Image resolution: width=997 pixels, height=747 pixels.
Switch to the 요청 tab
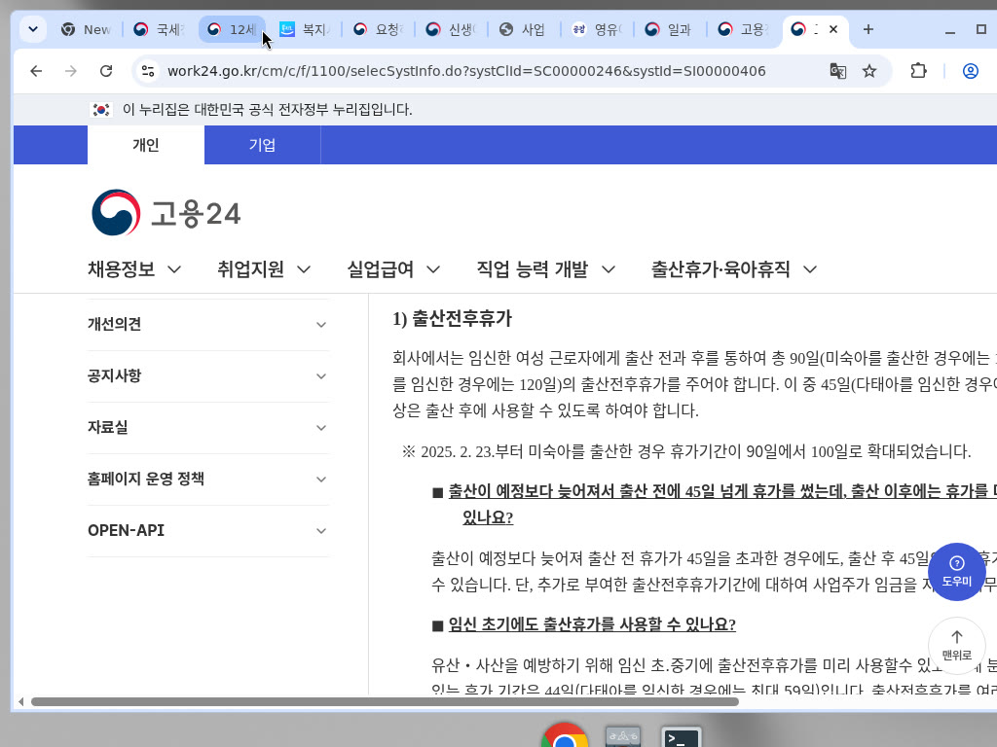pos(379,30)
